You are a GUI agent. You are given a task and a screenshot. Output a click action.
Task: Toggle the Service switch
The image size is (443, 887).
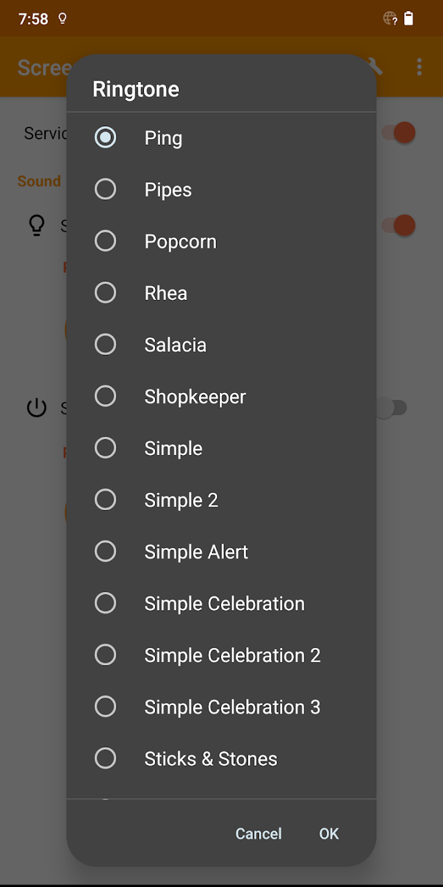[x=399, y=132]
